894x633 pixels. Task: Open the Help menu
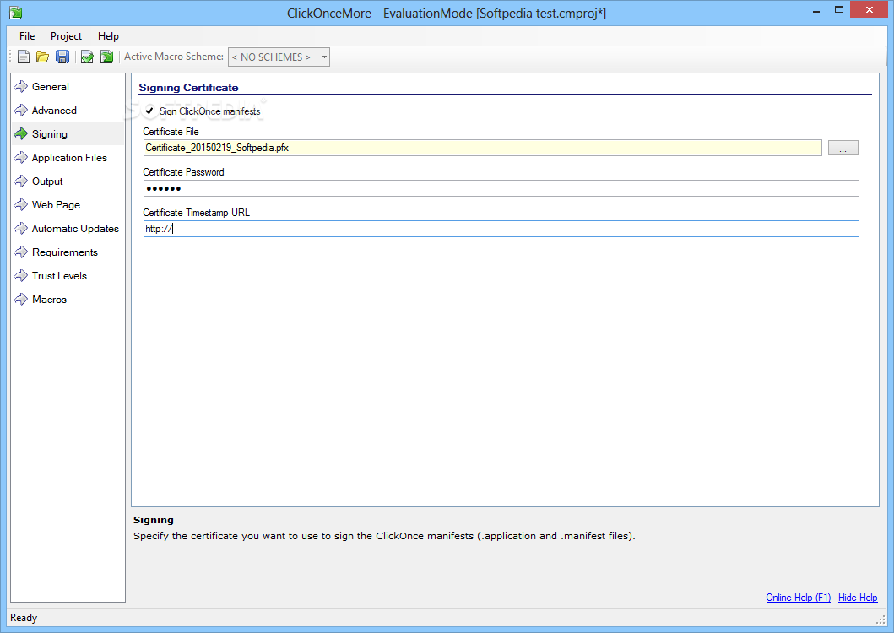pos(108,36)
